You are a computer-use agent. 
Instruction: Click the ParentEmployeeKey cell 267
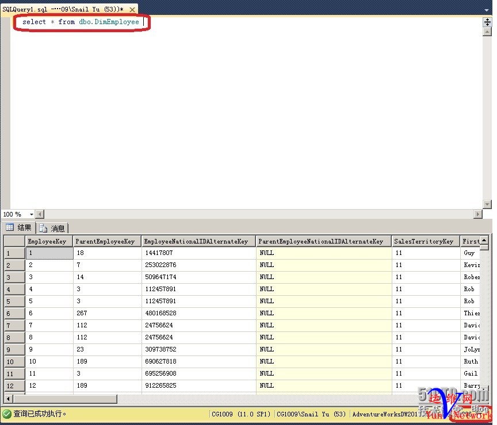point(107,313)
